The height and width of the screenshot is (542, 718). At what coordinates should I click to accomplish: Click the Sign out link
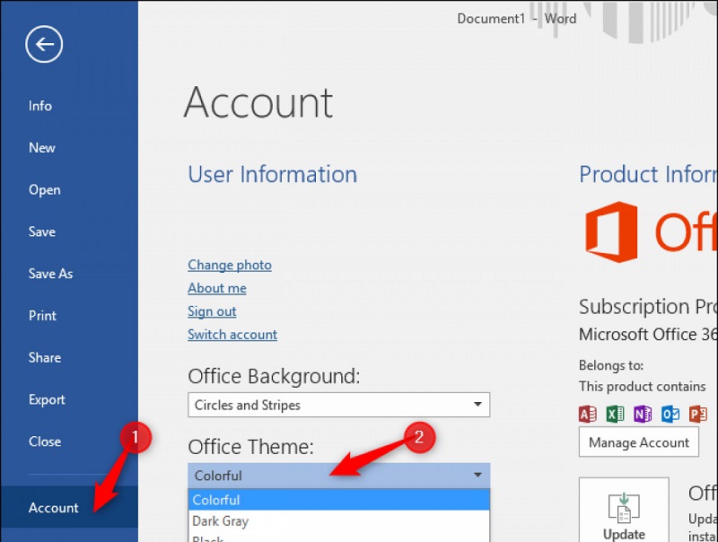pos(212,311)
